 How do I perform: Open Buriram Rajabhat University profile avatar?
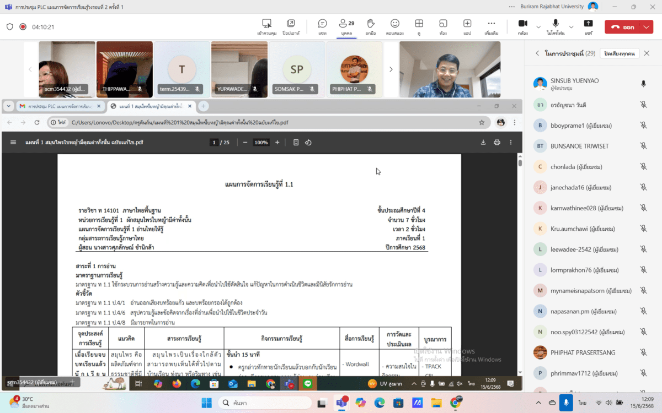point(593,7)
